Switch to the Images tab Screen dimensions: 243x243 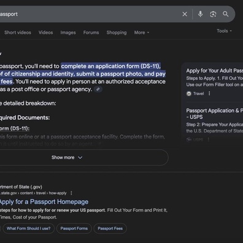tap(68, 33)
